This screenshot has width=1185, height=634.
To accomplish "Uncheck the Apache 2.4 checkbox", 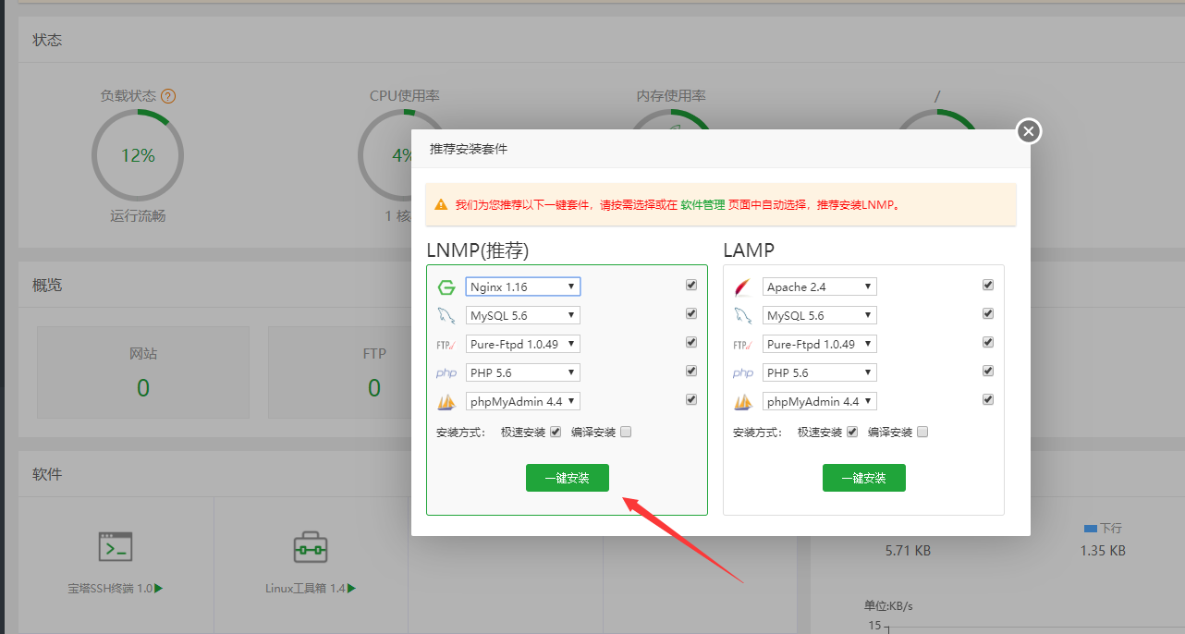I will [988, 285].
